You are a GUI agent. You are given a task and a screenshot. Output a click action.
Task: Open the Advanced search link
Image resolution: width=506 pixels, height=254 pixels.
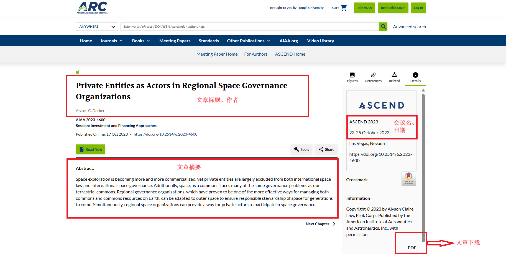tap(409, 27)
